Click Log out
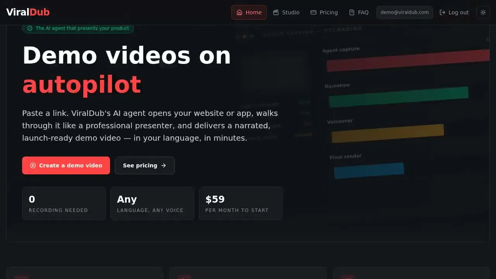This screenshot has width=496, height=279. pos(454,12)
